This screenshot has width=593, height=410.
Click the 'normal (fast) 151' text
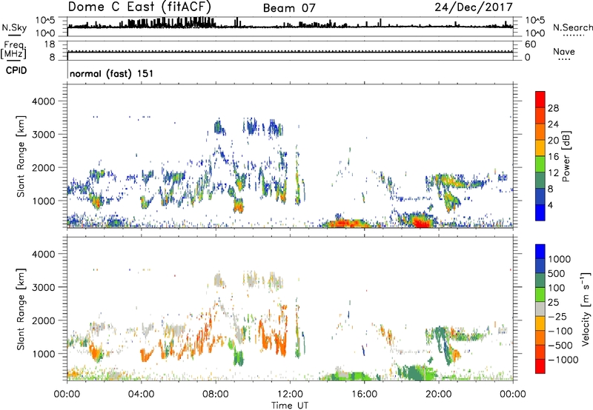coord(112,73)
